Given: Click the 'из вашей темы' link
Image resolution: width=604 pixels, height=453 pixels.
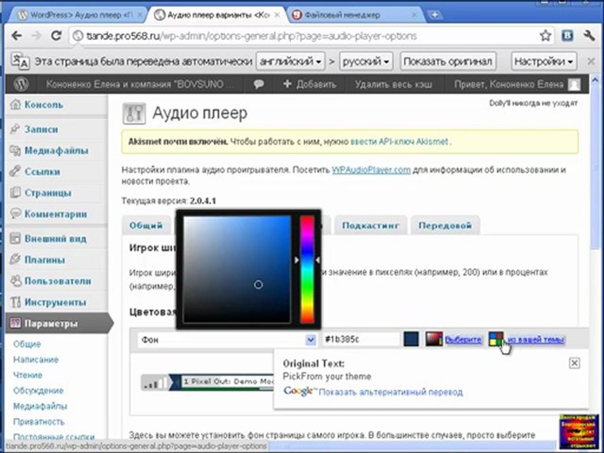Looking at the screenshot, I should click(x=536, y=339).
